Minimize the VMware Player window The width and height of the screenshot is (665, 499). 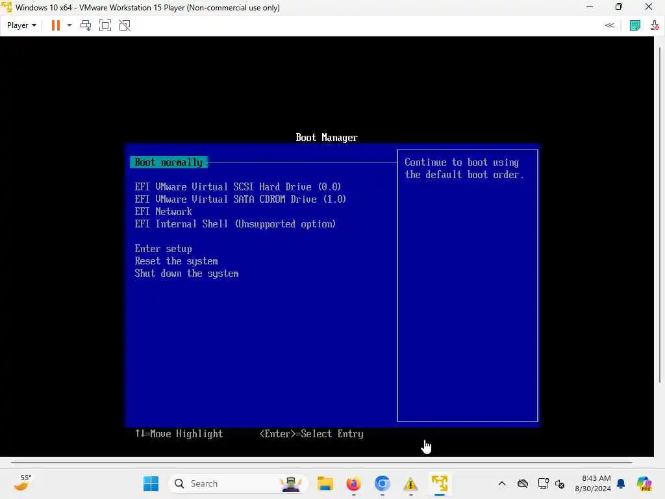[590, 6]
